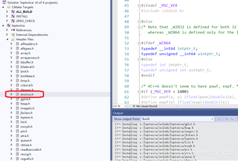This screenshot has height=161, width=238.
Task: Select the bmp.h header file
Action: pos(25,80)
